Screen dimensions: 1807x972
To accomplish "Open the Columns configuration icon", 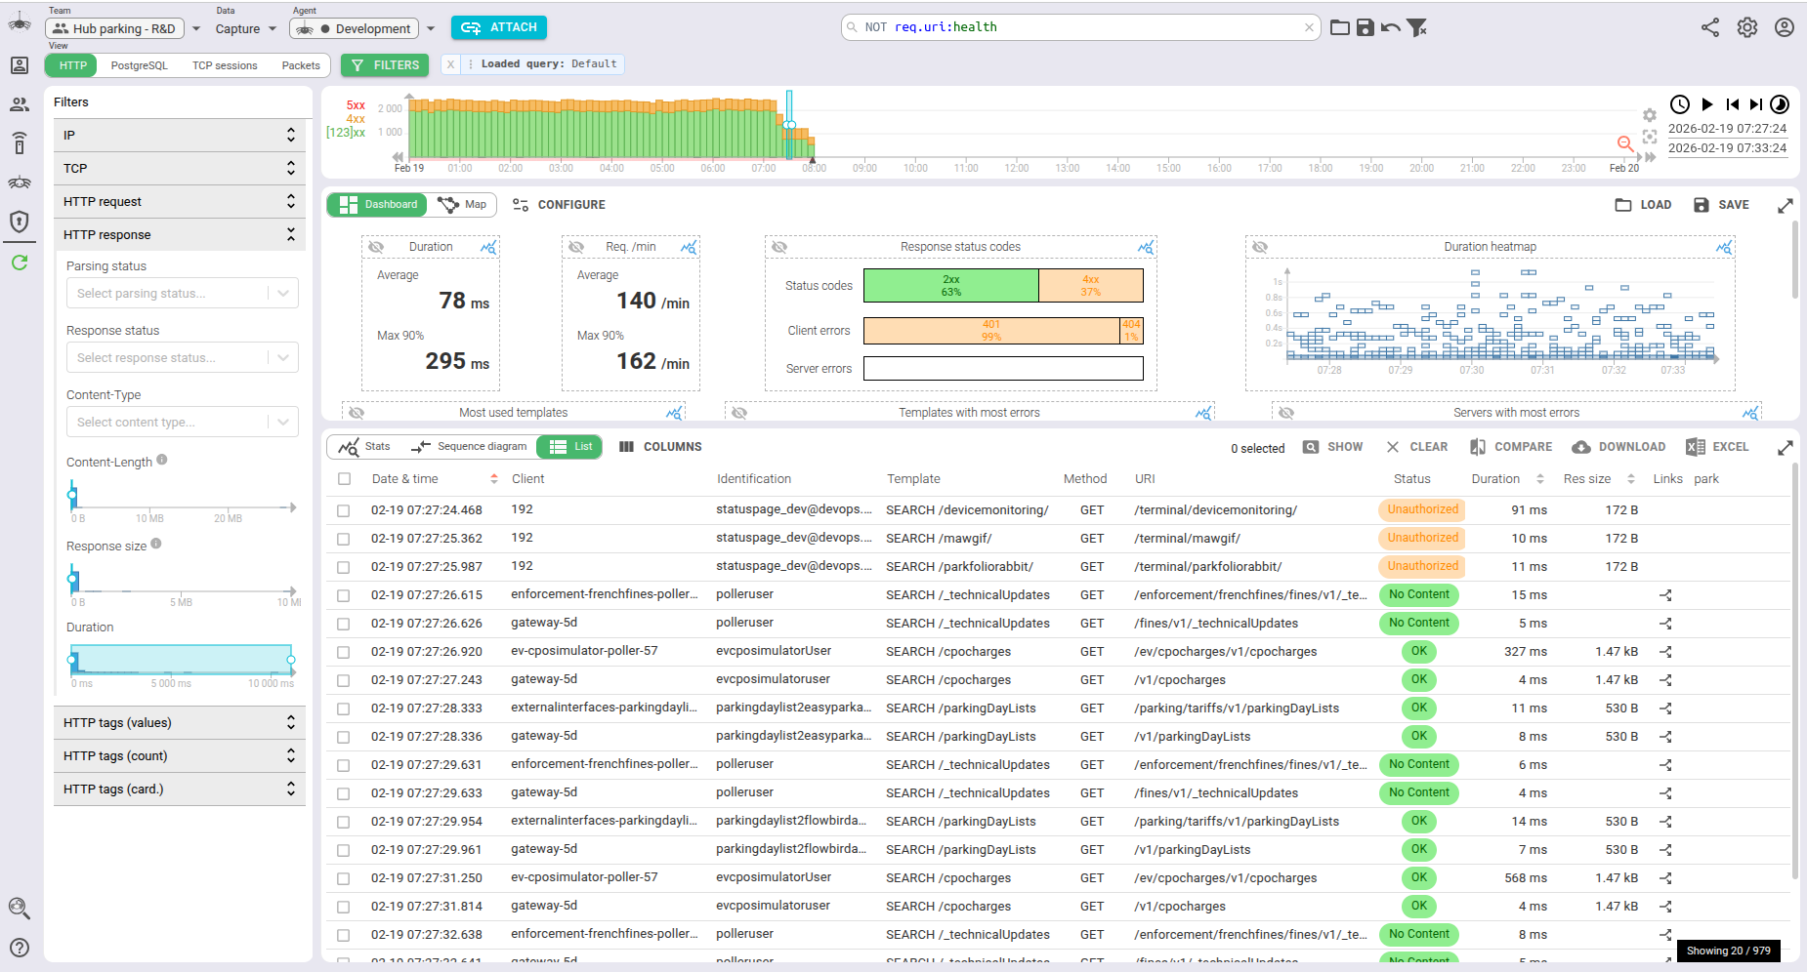I will click(x=626, y=446).
